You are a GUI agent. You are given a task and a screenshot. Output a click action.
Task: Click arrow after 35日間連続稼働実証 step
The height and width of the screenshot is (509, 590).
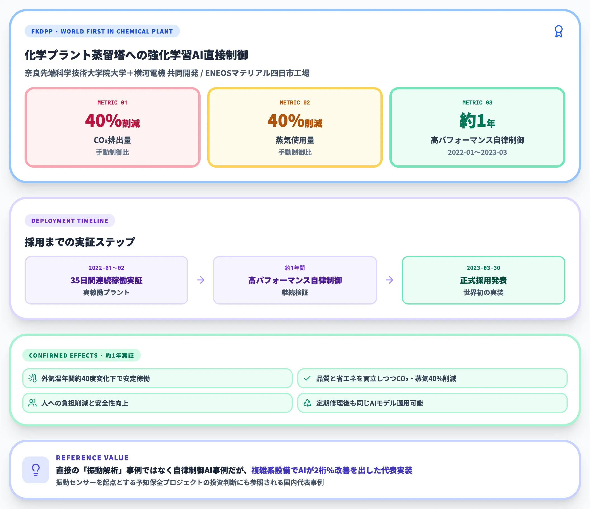point(201,280)
